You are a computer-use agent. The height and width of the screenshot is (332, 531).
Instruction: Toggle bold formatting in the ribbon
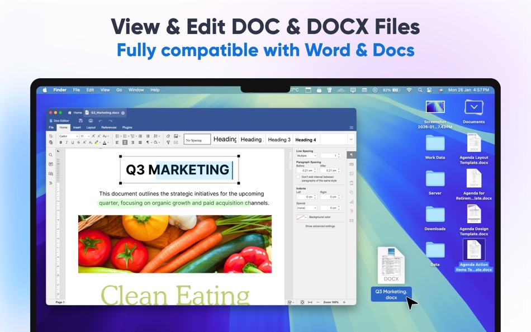pyautogui.click(x=61, y=143)
